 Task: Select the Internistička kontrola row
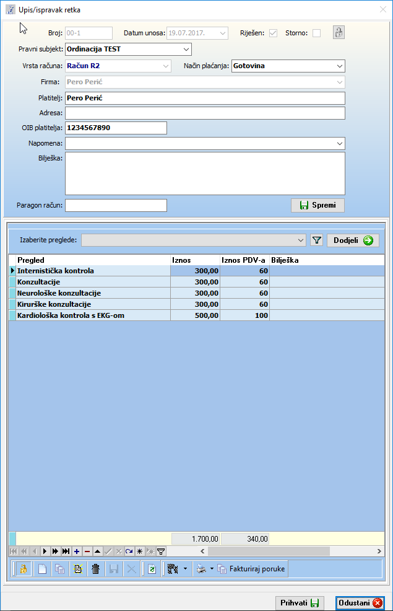[x=197, y=271]
